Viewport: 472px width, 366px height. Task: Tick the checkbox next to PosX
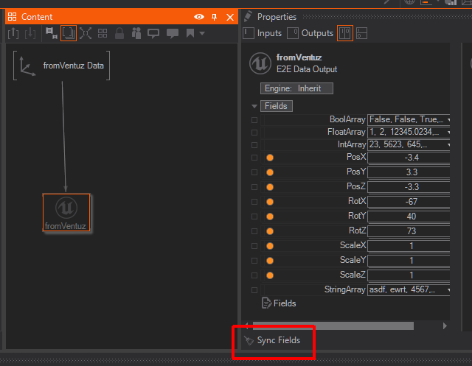click(x=254, y=158)
